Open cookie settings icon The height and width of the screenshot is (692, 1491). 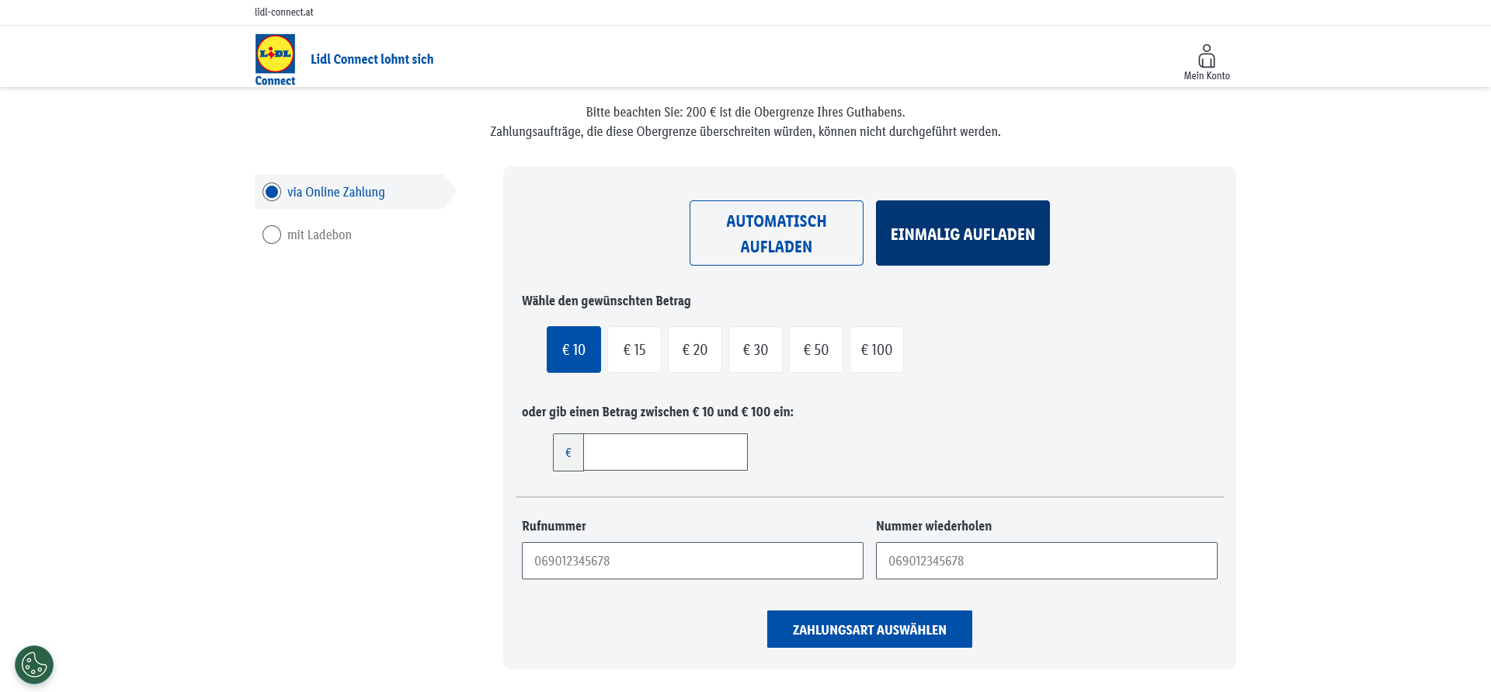pos(34,665)
